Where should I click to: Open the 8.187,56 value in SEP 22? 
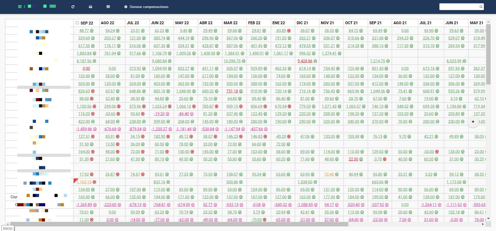pyautogui.click(x=84, y=61)
